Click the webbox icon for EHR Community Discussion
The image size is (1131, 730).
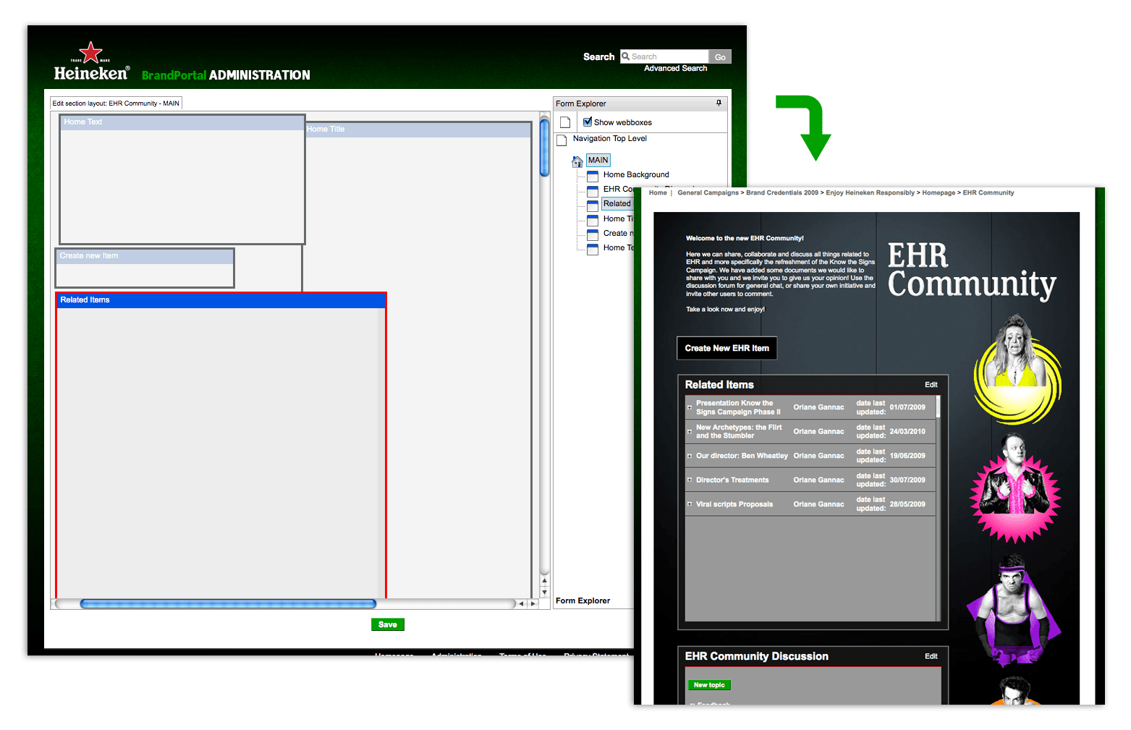[593, 190]
